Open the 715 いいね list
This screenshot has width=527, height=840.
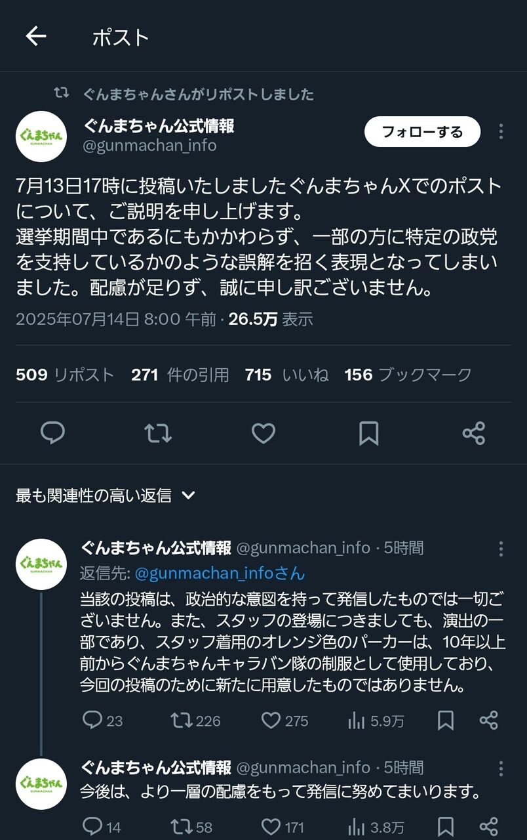tap(286, 375)
